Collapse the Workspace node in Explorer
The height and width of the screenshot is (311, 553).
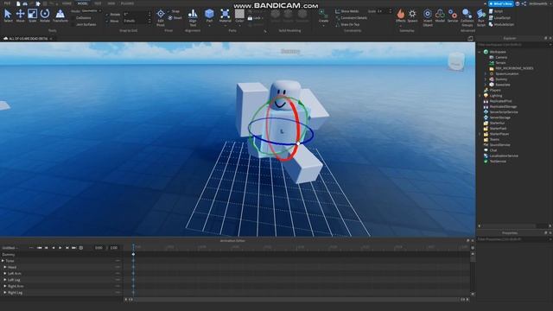pyautogui.click(x=480, y=52)
